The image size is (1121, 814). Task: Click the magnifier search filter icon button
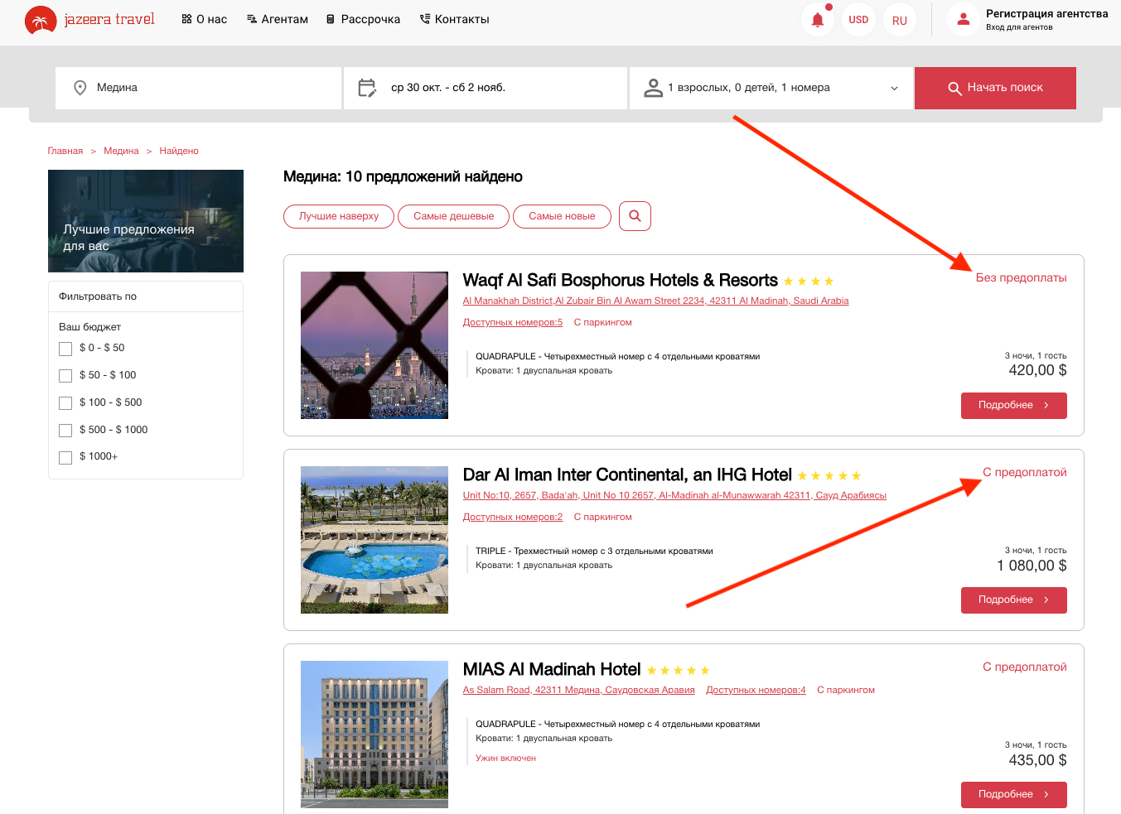pyautogui.click(x=635, y=216)
